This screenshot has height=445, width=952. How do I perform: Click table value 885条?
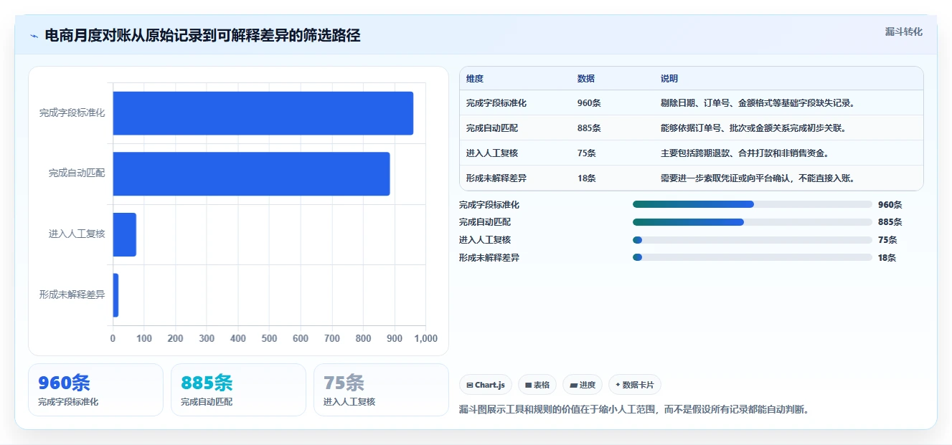[x=589, y=128]
